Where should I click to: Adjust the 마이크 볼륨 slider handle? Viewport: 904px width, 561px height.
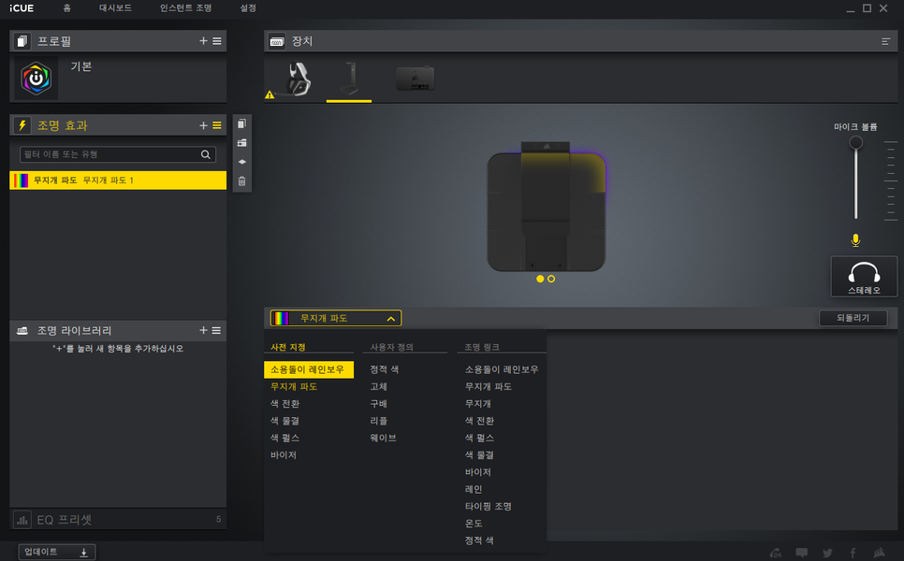pos(855,142)
